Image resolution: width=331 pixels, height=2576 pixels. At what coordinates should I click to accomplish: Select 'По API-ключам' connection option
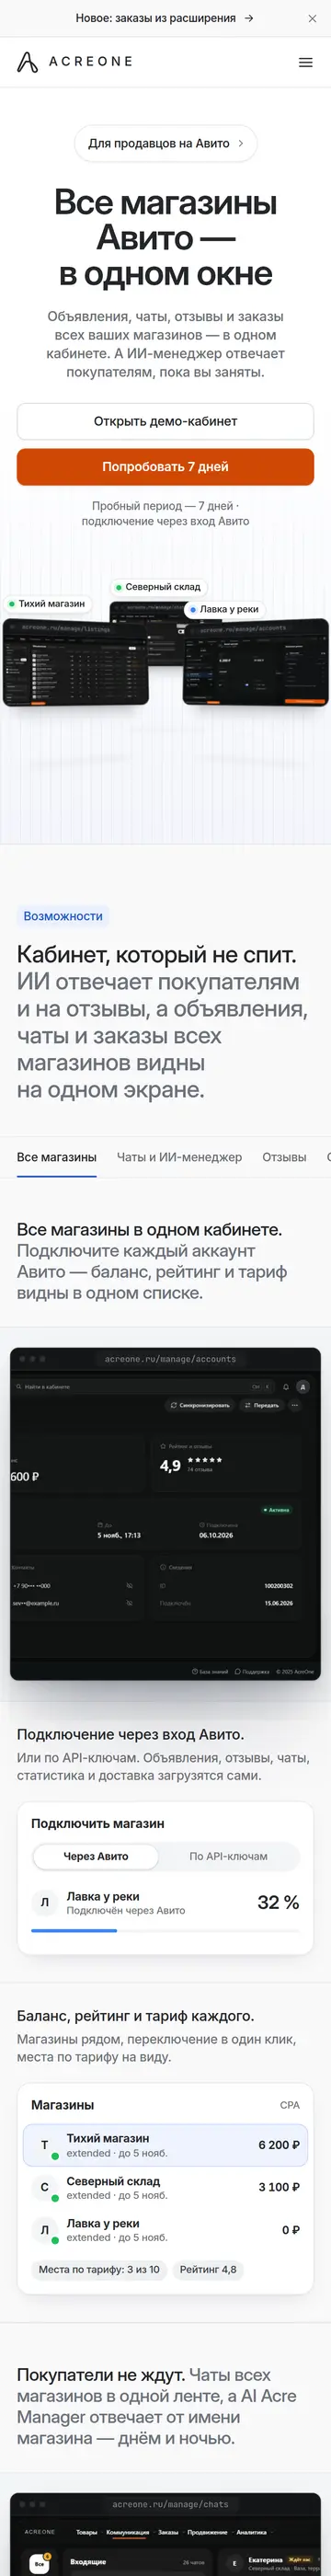pos(228,1856)
